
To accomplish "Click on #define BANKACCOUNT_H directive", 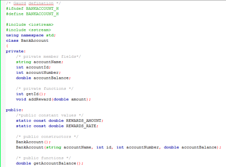I will [32, 14].
